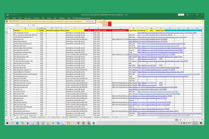Click the Tell me what you want to do box
The height and width of the screenshot is (139, 209).
click(x=82, y=18)
